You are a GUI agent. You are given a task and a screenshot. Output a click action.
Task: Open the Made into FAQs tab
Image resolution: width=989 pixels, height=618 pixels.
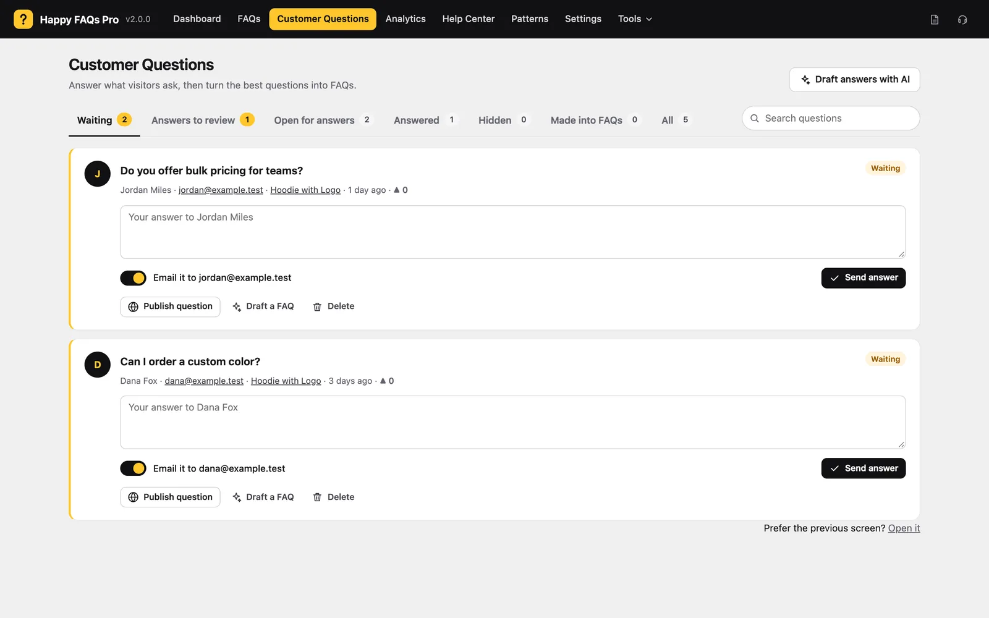pos(596,121)
